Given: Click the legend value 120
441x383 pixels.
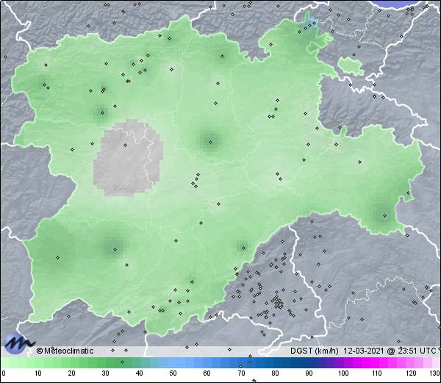Looking at the screenshot, I should [411, 373].
